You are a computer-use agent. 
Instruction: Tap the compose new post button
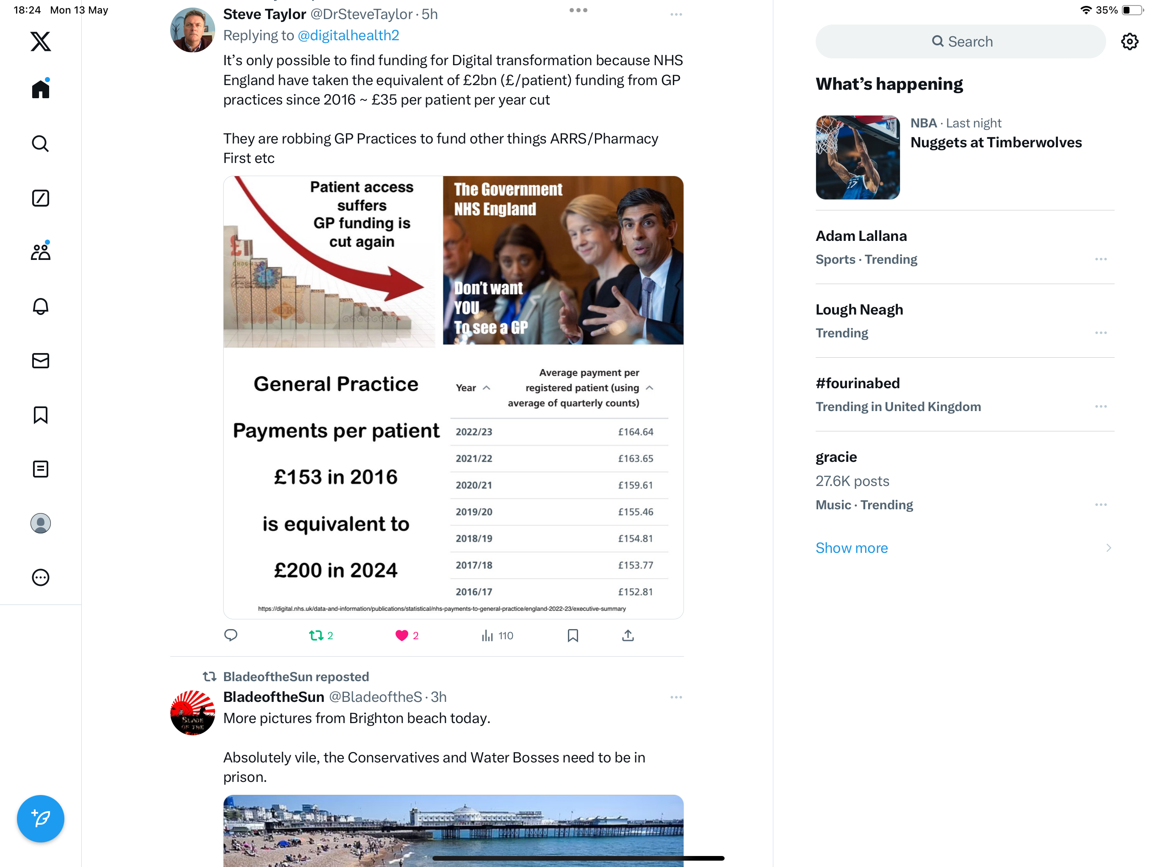40,818
